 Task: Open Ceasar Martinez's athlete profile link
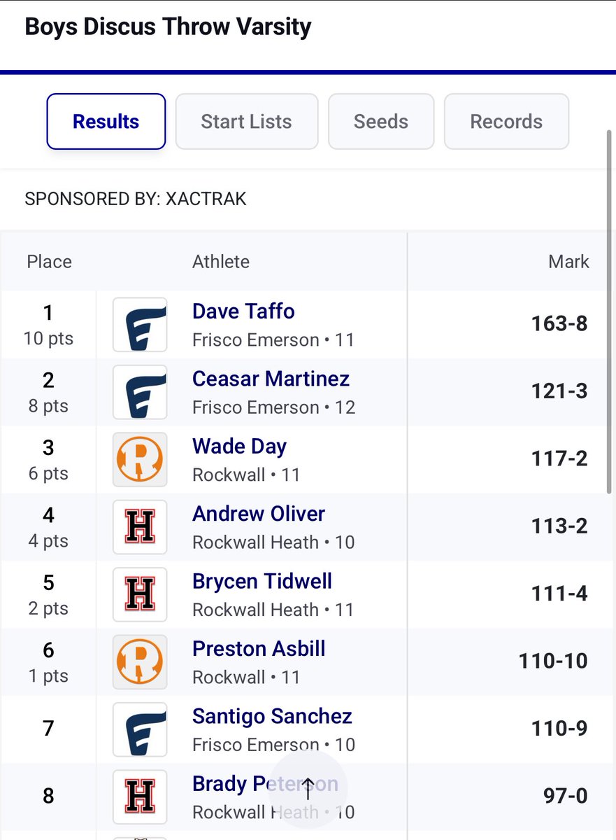tap(271, 379)
